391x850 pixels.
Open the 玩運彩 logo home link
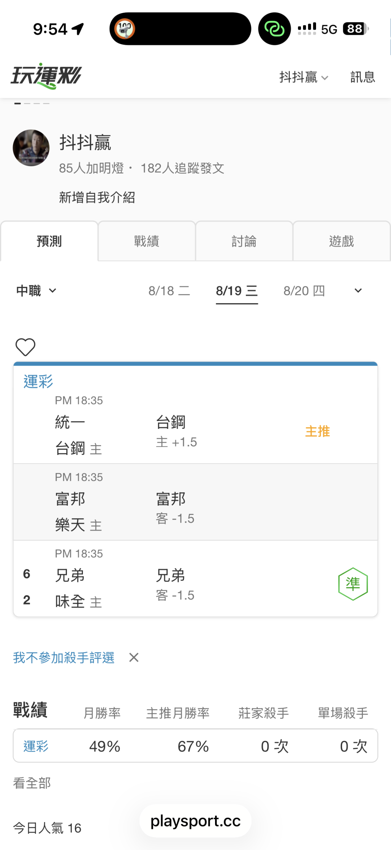click(x=46, y=76)
